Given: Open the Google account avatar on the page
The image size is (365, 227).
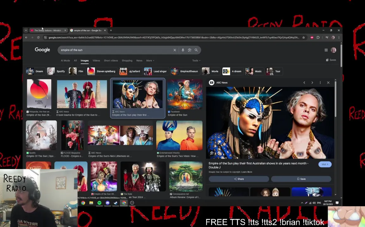Looking at the screenshot, I should point(333,50).
